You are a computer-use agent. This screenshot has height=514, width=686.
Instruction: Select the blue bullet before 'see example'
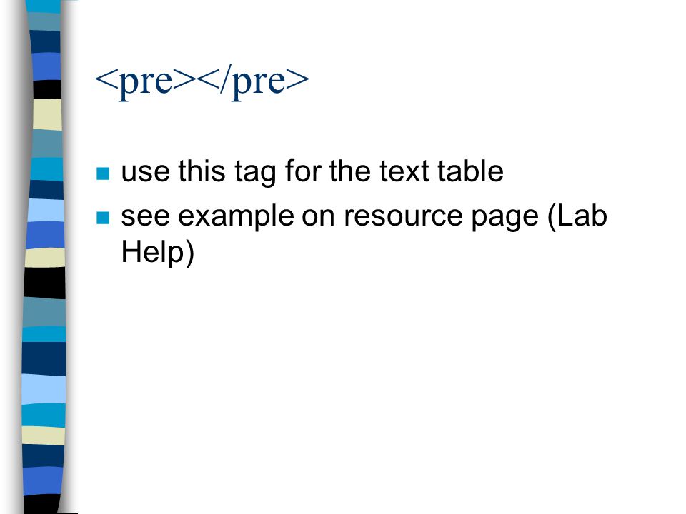[103, 217]
